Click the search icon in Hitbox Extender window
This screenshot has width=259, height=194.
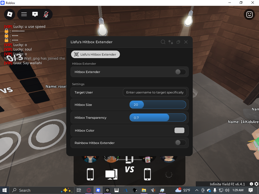(163, 42)
